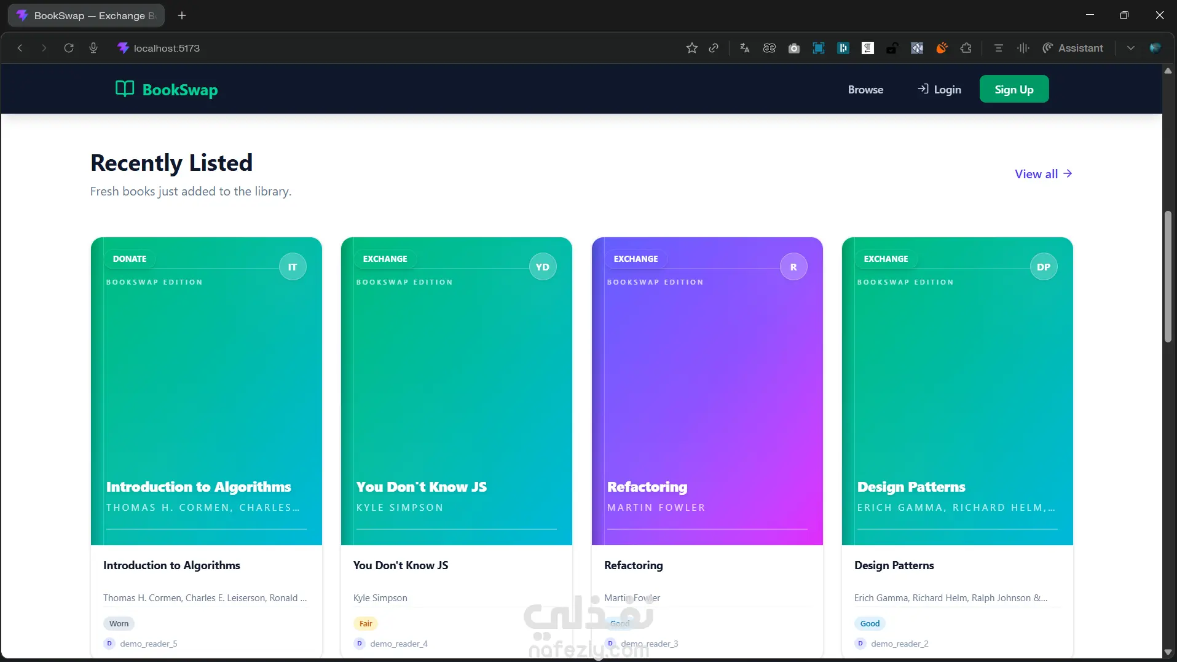The width and height of the screenshot is (1177, 662).
Task: Click the 'demo_reader_2' username
Action: (900, 644)
